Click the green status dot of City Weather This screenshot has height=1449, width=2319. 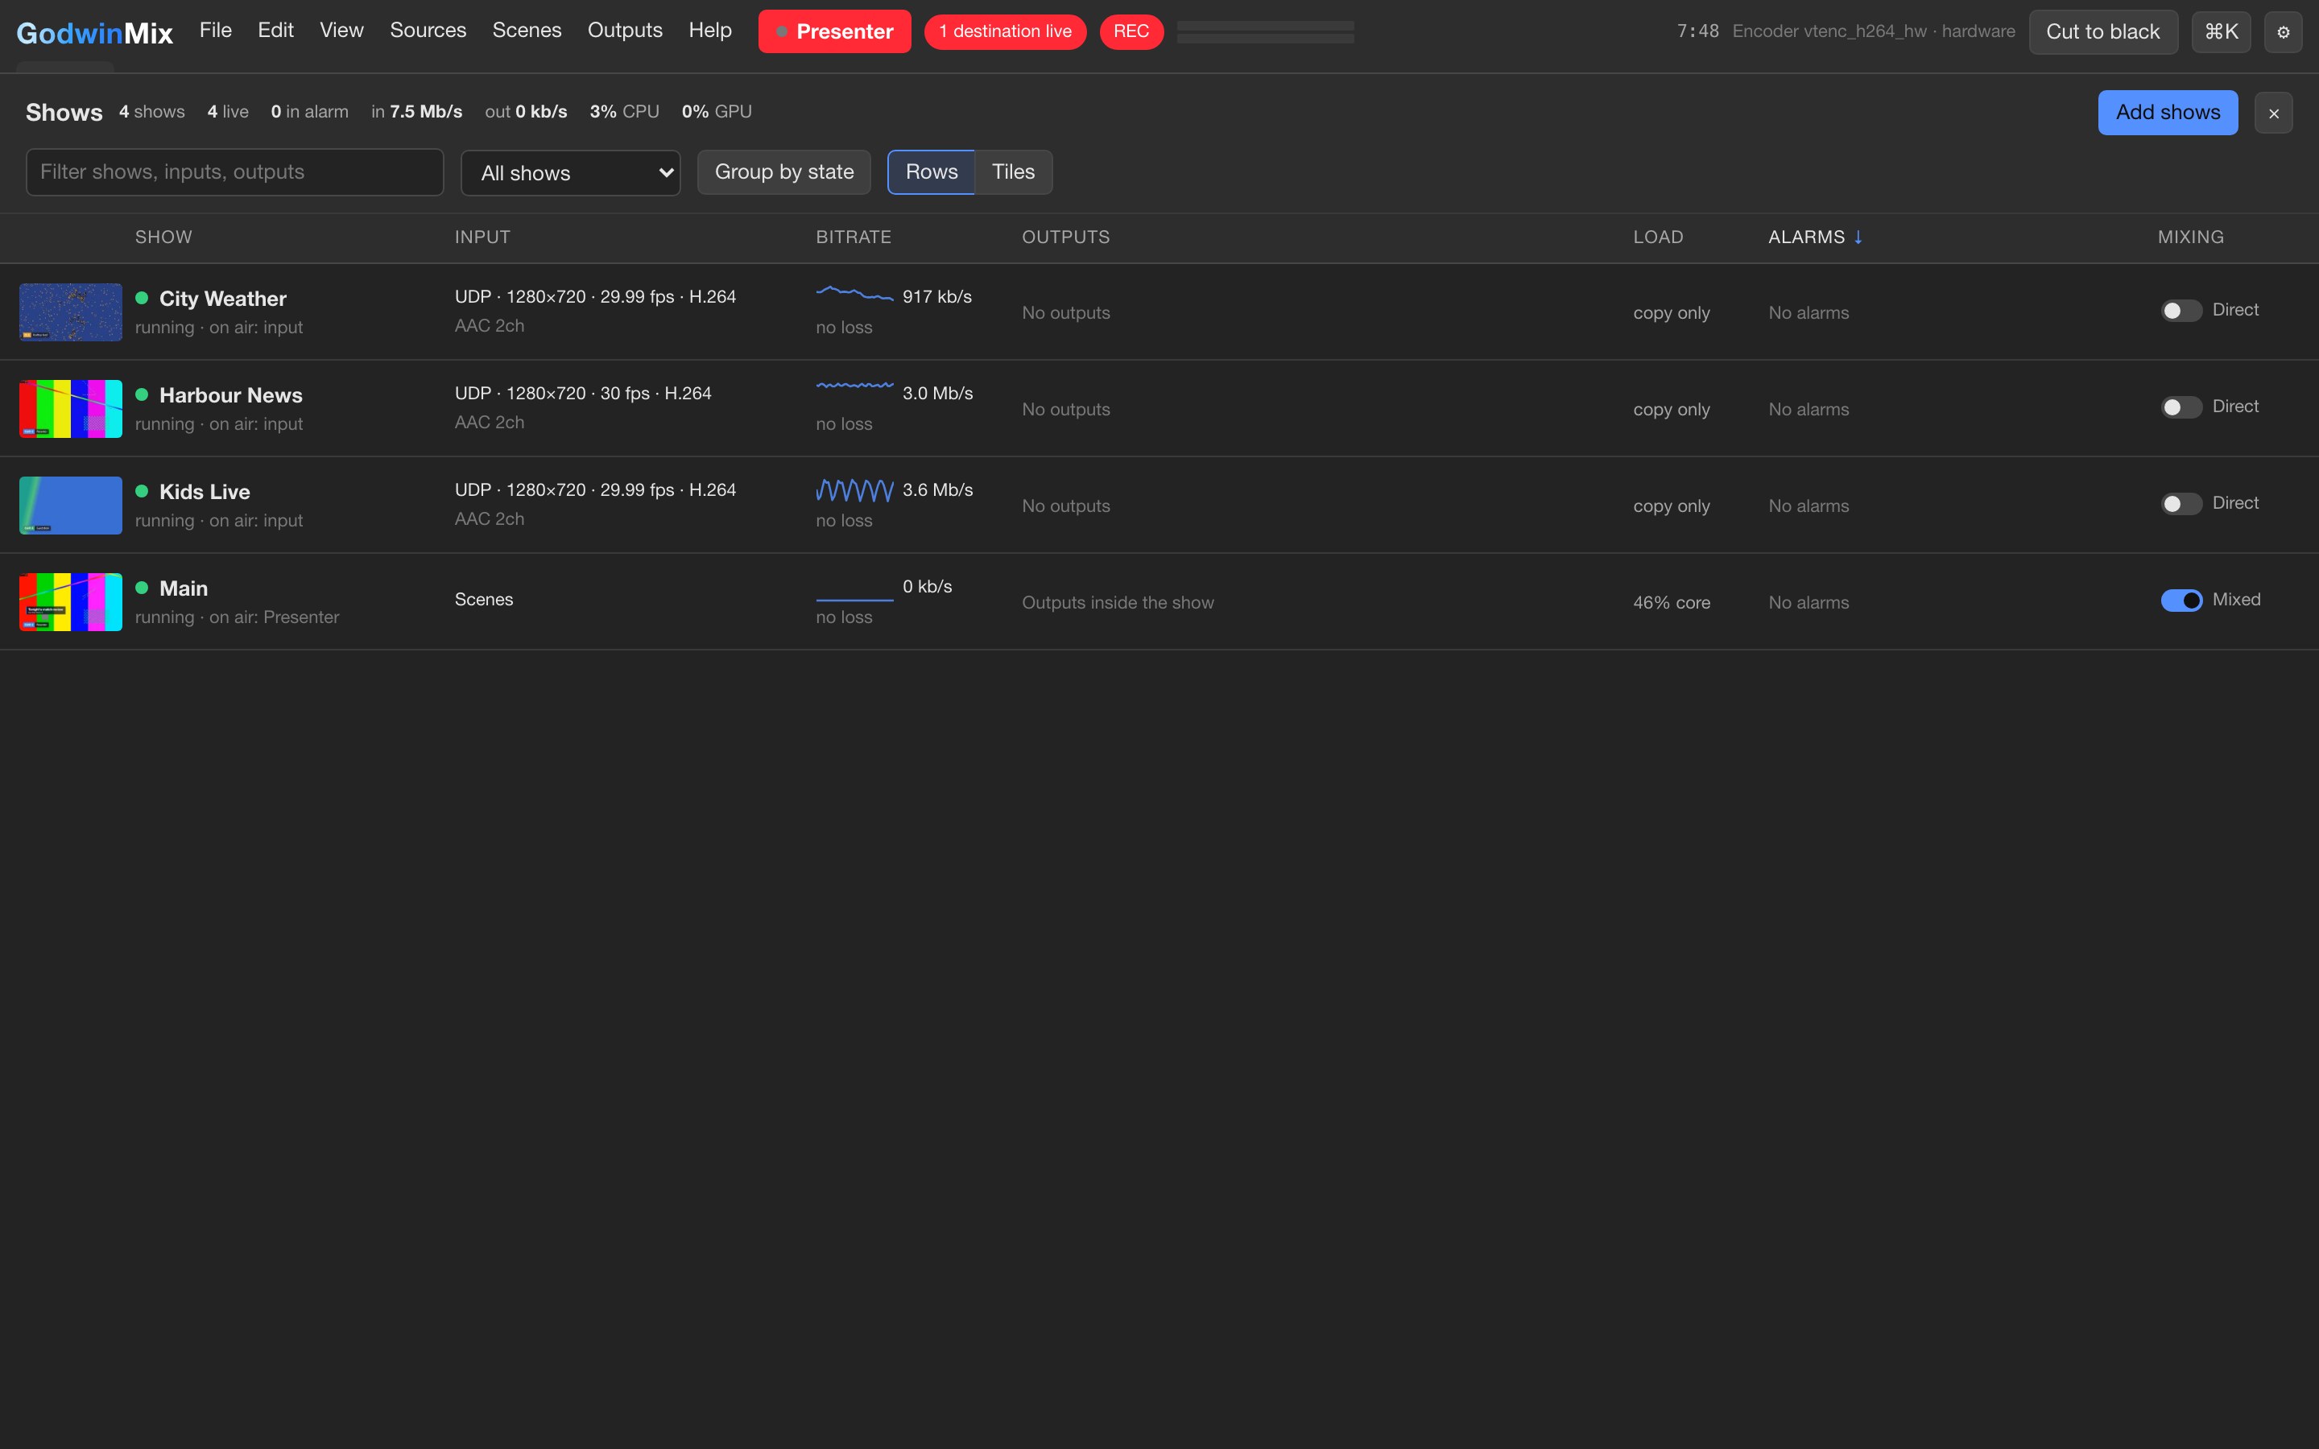pyautogui.click(x=142, y=298)
